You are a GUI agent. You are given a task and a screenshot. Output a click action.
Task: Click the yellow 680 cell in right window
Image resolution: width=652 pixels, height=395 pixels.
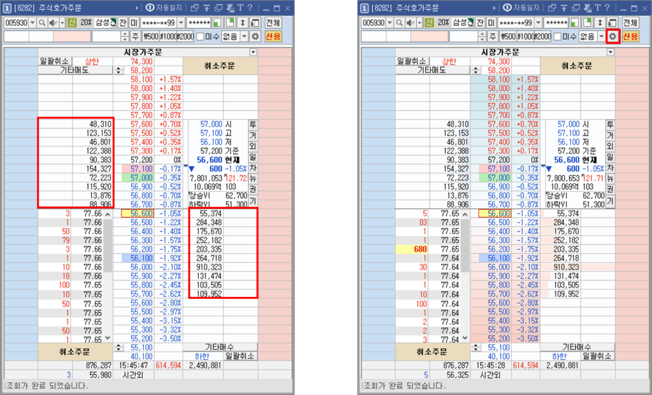[x=412, y=249]
